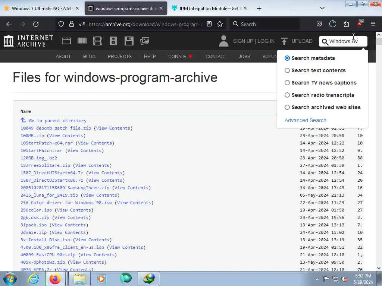Go back with the browser back arrow
This screenshot has width=382, height=286.
click(x=9, y=24)
